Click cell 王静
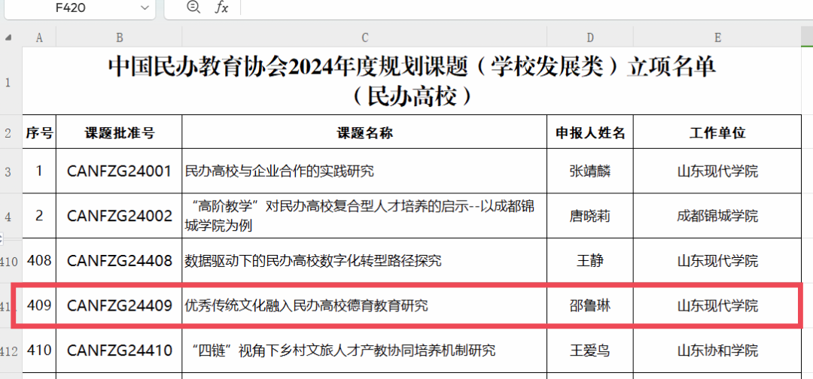Screen dimensions: 813x379 coord(590,260)
